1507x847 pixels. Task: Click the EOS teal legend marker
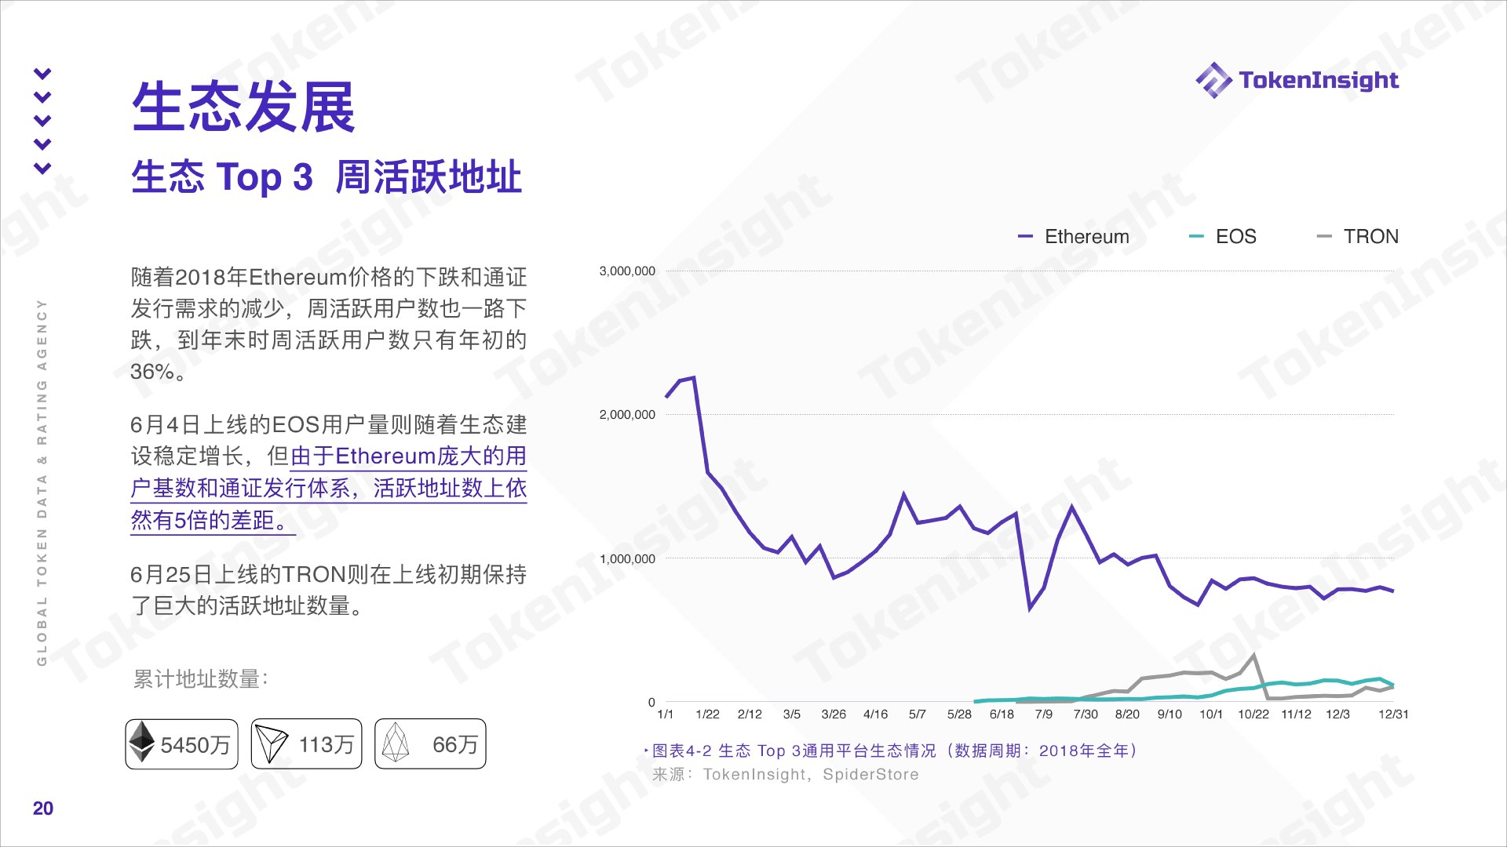(1196, 237)
